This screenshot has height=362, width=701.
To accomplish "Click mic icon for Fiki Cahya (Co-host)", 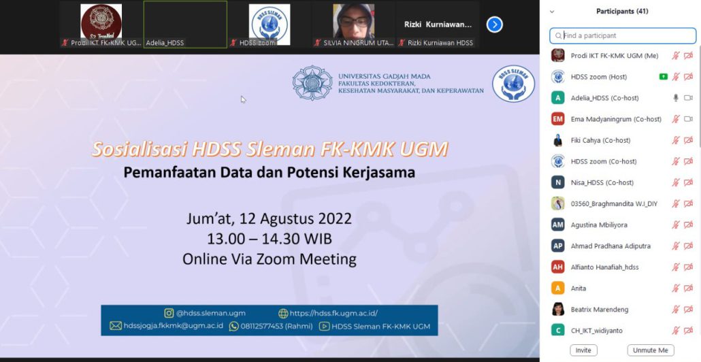I will click(676, 140).
